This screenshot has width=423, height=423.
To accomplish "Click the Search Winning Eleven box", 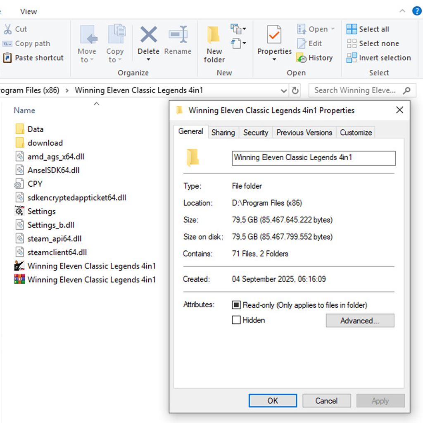I will [x=362, y=90].
